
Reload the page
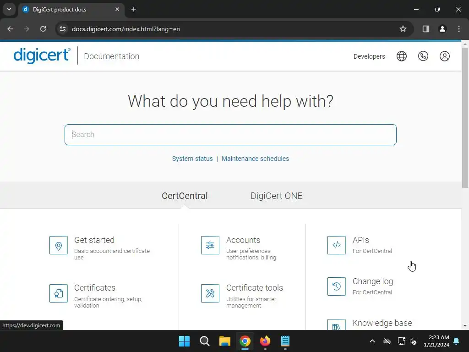tap(43, 29)
